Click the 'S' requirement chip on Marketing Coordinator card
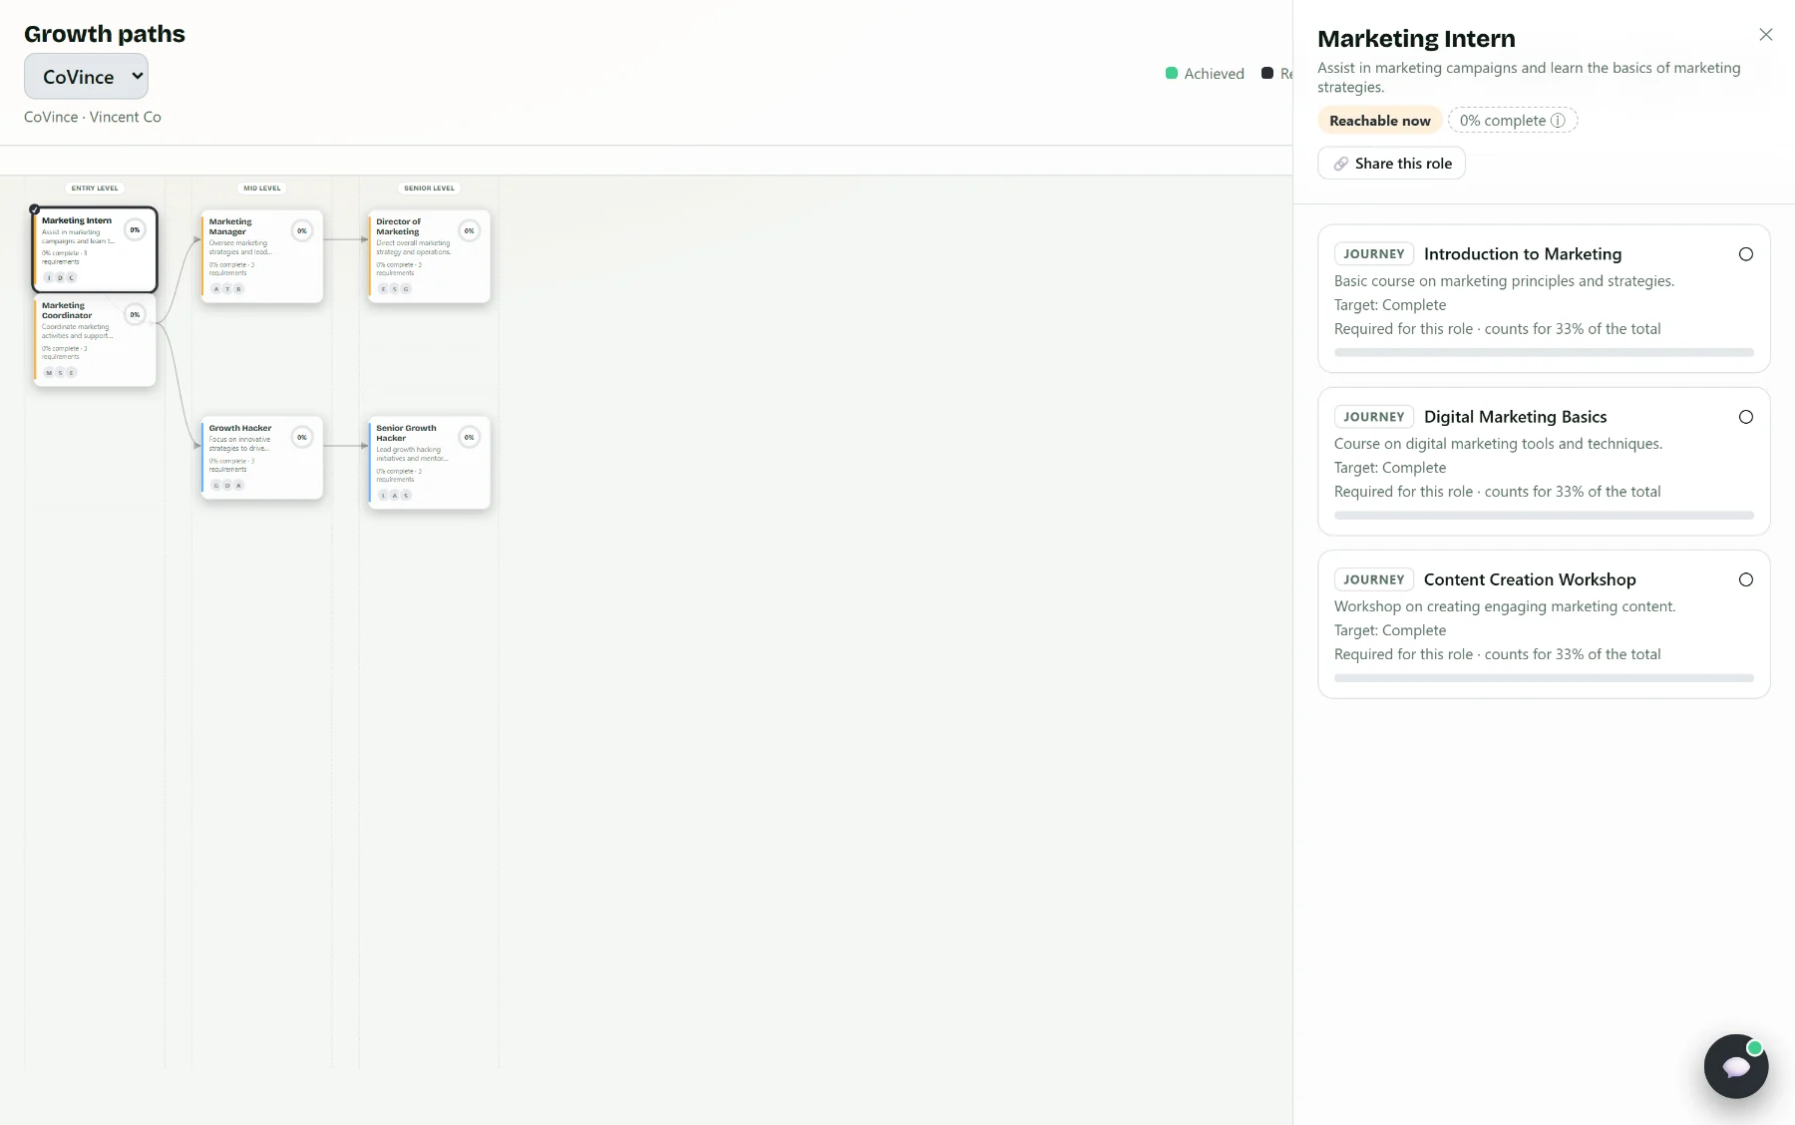Viewport: 1795px width, 1125px height. 60,373
